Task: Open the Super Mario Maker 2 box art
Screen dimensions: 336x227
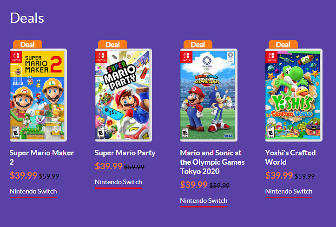Action: coord(38,95)
